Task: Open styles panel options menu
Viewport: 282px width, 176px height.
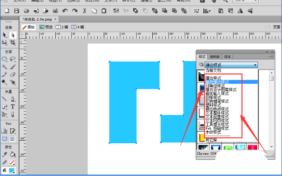Action: (271, 57)
